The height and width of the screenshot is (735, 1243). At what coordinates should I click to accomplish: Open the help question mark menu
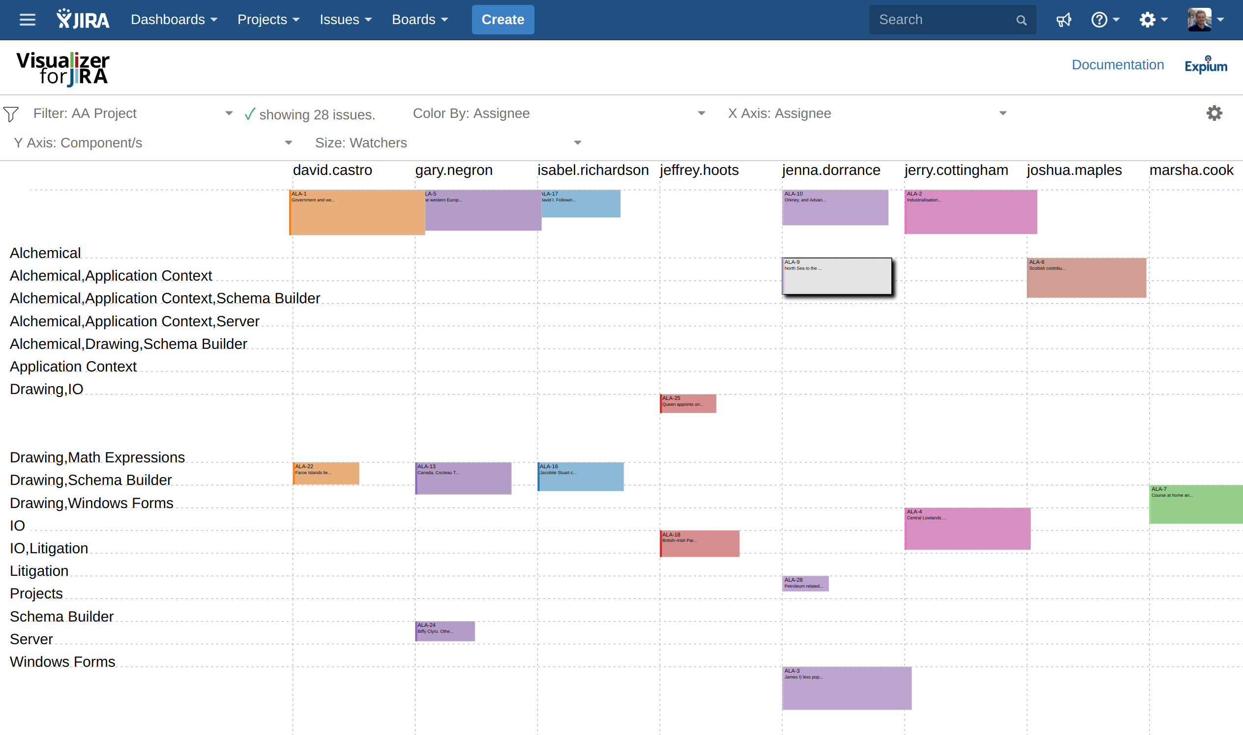(x=1104, y=20)
